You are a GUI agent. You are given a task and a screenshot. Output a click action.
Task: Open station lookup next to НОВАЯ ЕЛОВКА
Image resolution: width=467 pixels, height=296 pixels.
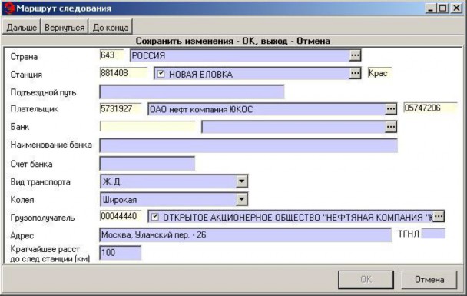355,73
